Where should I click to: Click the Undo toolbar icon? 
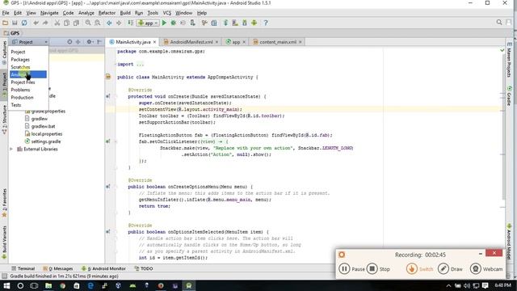point(36,23)
